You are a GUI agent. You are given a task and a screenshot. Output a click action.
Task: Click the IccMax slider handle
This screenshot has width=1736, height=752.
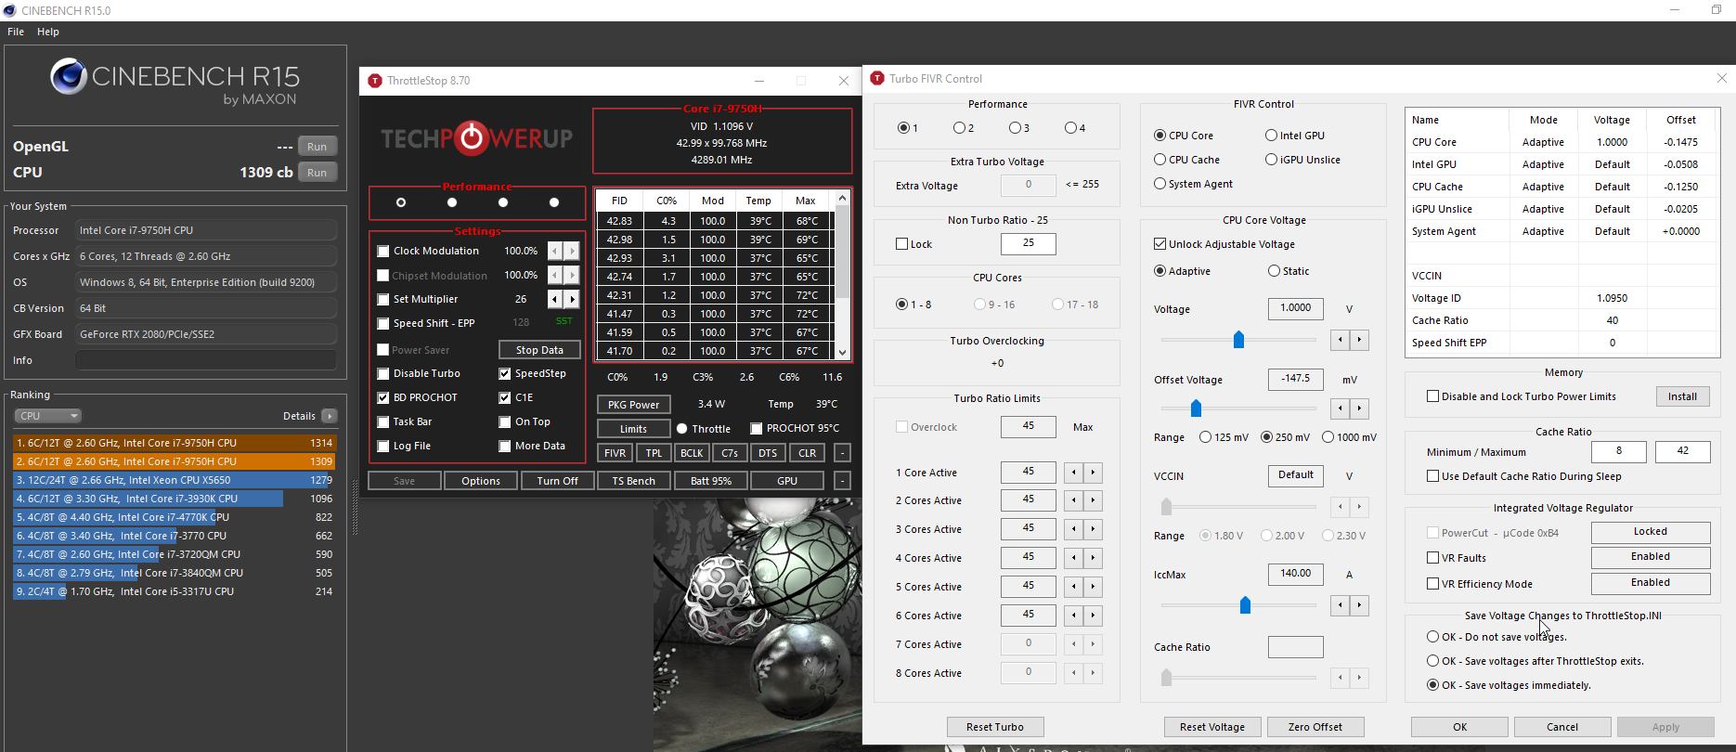1245,605
